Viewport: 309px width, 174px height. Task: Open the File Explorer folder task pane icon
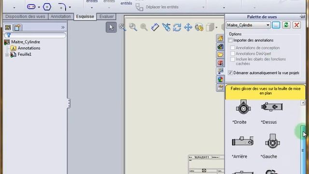tap(220, 55)
